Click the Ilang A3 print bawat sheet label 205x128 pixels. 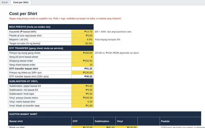point(24,57)
